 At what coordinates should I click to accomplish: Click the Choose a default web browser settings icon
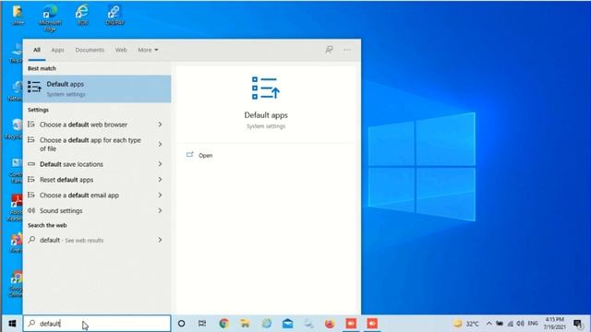click(31, 125)
